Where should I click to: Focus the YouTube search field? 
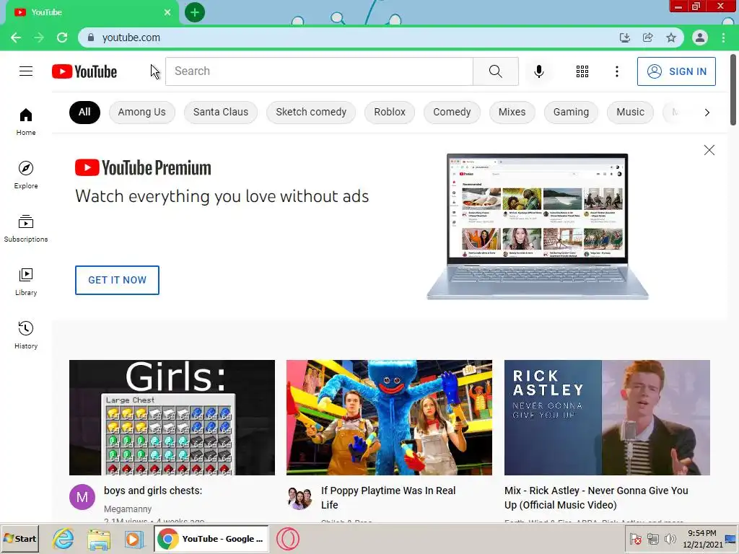click(319, 71)
